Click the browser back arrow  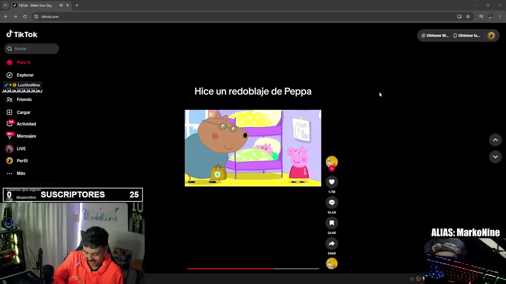[6, 17]
